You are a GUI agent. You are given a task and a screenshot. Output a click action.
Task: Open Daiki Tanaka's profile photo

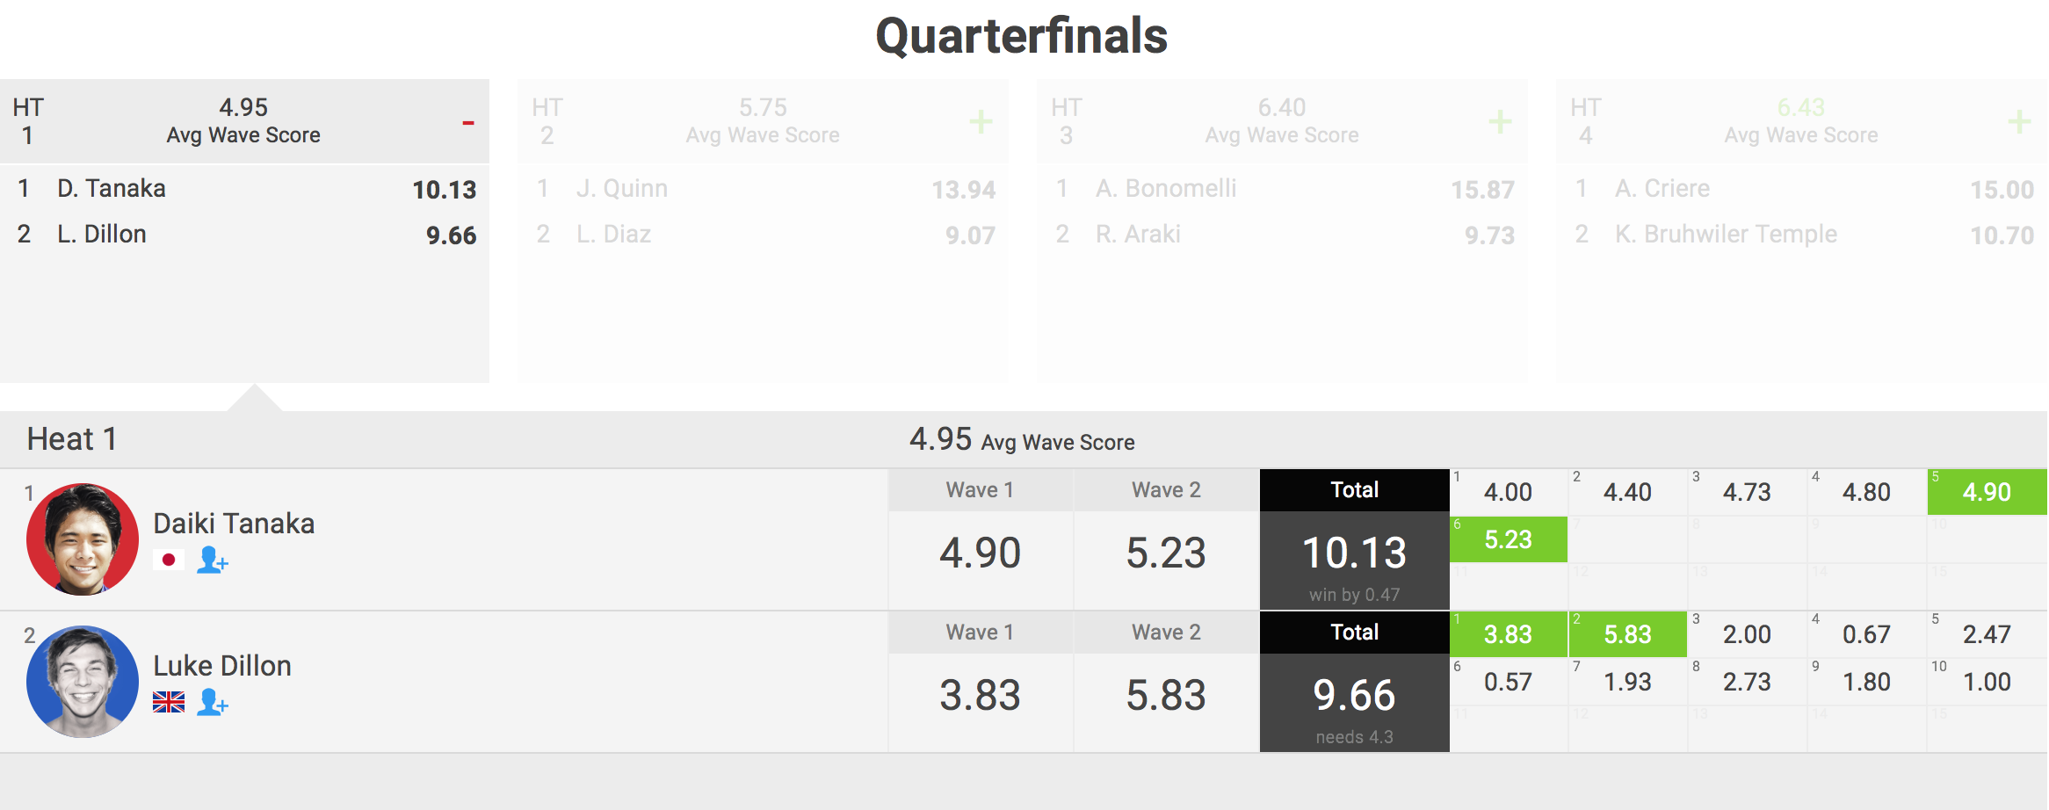click(x=83, y=539)
